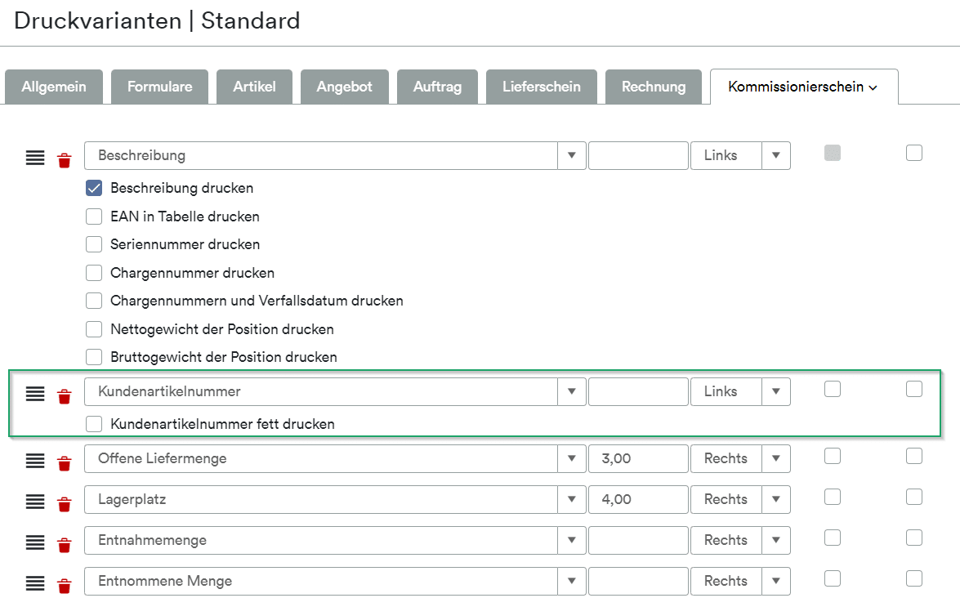
Task: Tick Kundenartikelnummer fett drucken
Action: tap(94, 424)
